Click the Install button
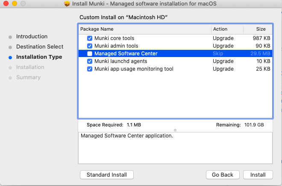282x186 pixels. (x=258, y=175)
